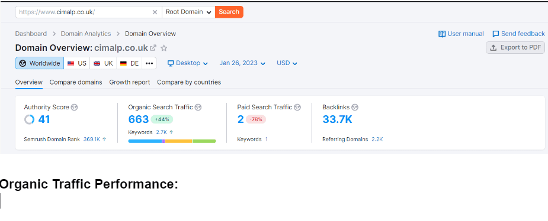The height and width of the screenshot is (221, 548).
Task: Expand more countries with three dots
Action: pos(149,63)
